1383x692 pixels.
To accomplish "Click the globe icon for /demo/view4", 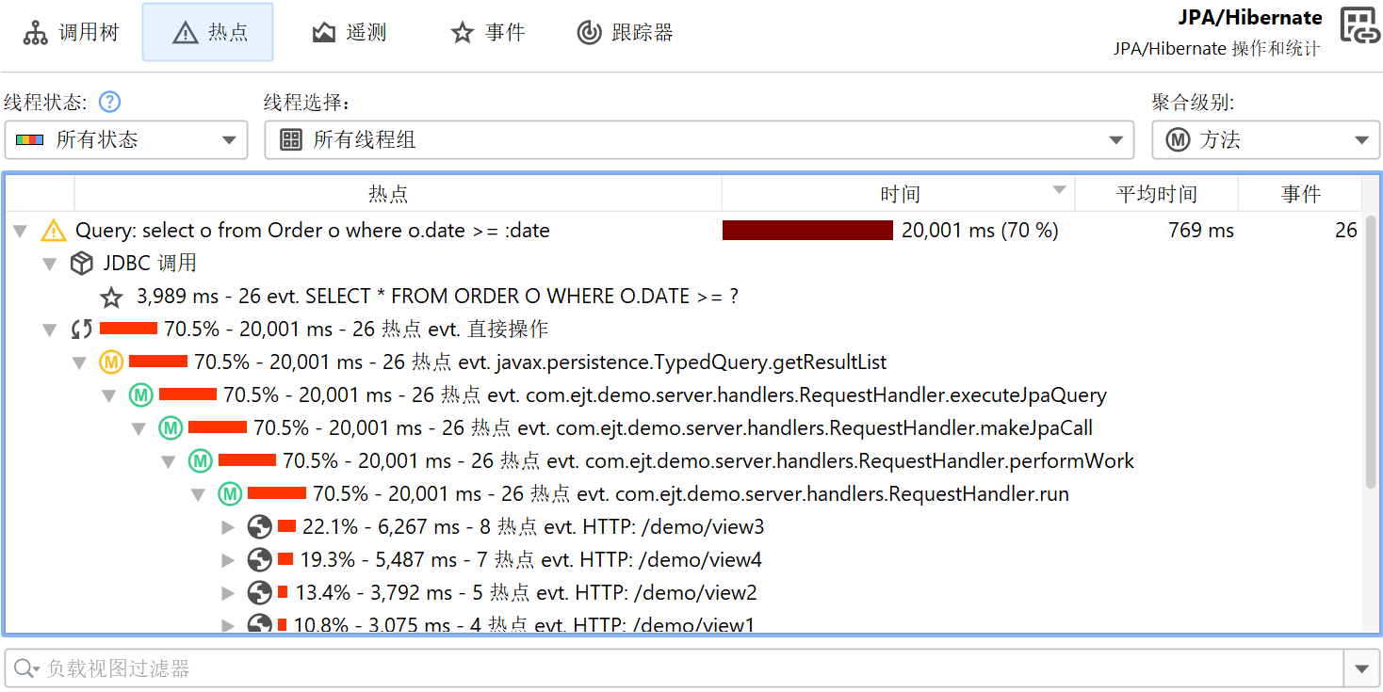I will (260, 560).
